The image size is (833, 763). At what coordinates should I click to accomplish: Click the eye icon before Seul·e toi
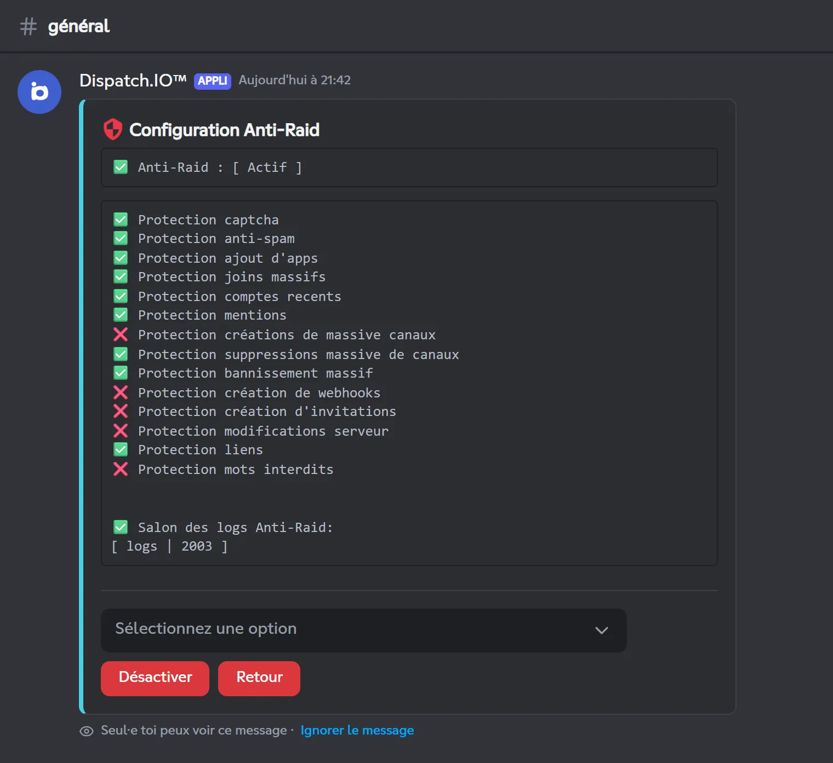[x=87, y=731]
